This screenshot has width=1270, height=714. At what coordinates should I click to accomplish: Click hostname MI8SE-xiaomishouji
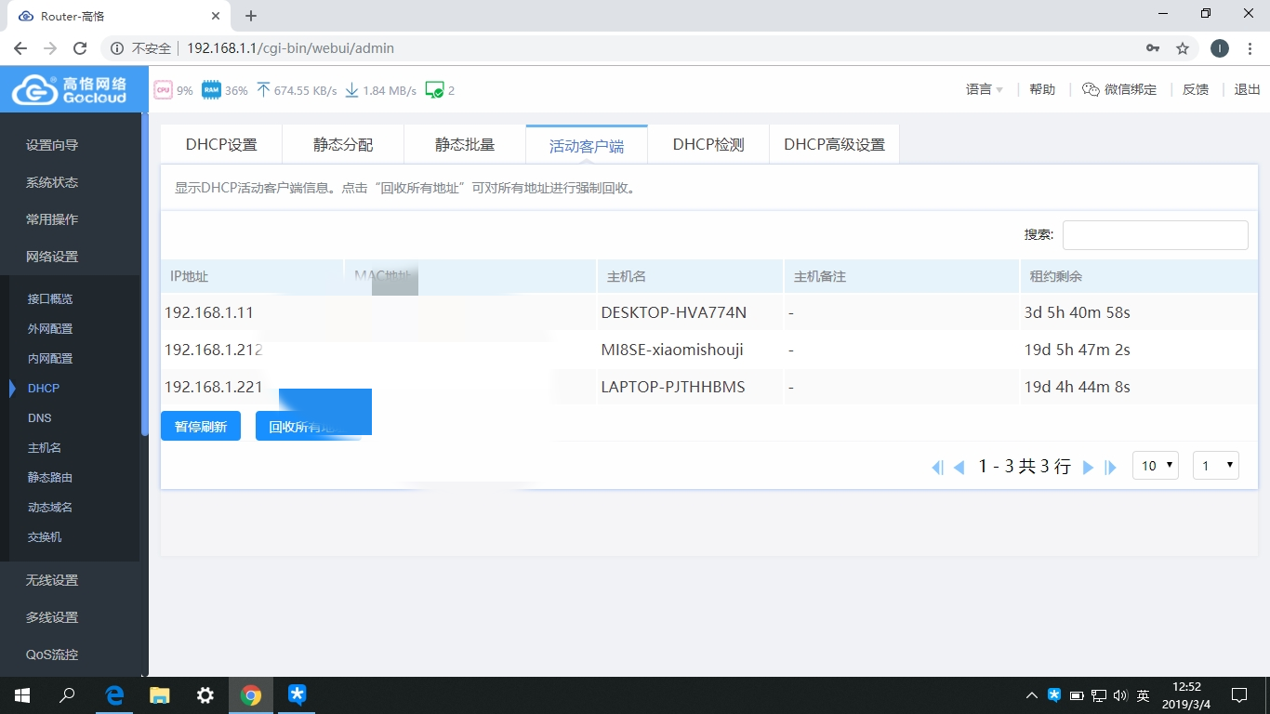[x=672, y=350]
